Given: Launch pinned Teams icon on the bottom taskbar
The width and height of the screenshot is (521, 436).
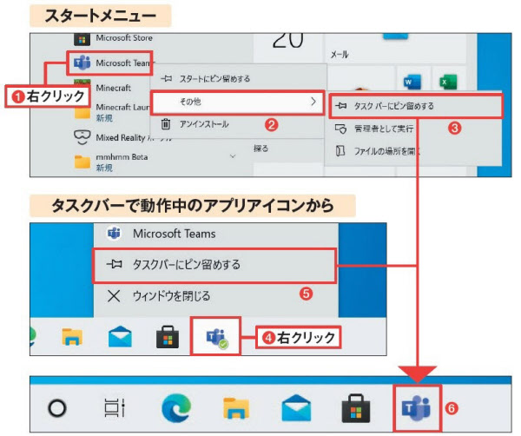Looking at the screenshot, I should pos(417,408).
